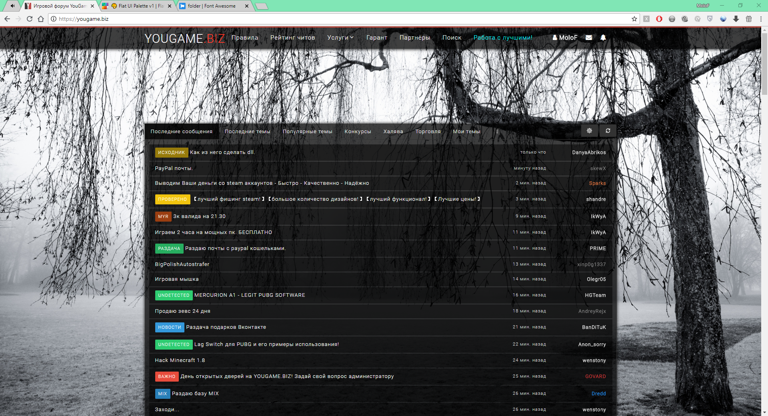
Task: Open topic 'Как из него сделать dll.'
Action: pyautogui.click(x=222, y=152)
